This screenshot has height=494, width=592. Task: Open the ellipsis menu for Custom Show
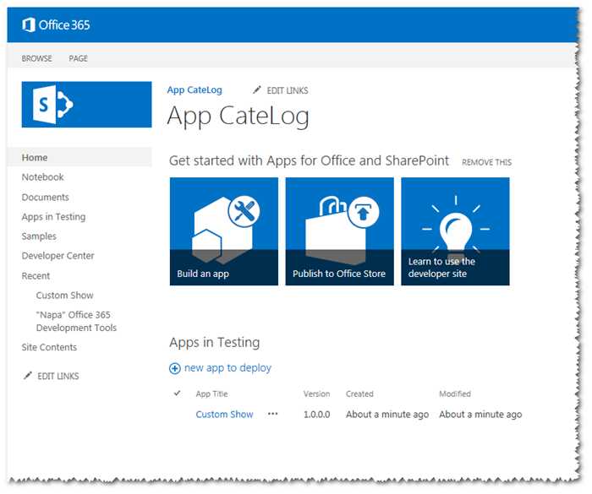pyautogui.click(x=272, y=414)
